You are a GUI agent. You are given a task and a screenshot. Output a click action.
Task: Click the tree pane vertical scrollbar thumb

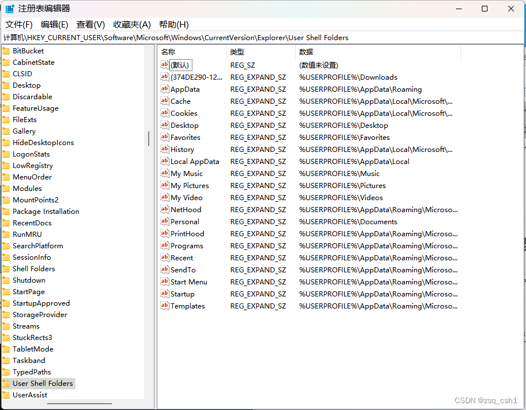(x=149, y=139)
